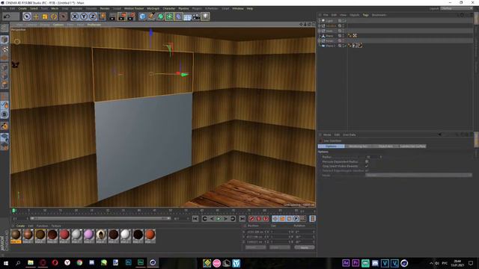Toggle visibility dots of Plane.1 object
Viewport: 479px width, 269px height.
343,46
